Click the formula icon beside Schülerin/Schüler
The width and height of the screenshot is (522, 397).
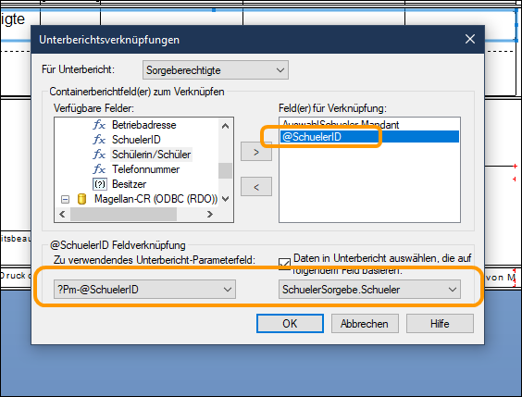(x=99, y=155)
